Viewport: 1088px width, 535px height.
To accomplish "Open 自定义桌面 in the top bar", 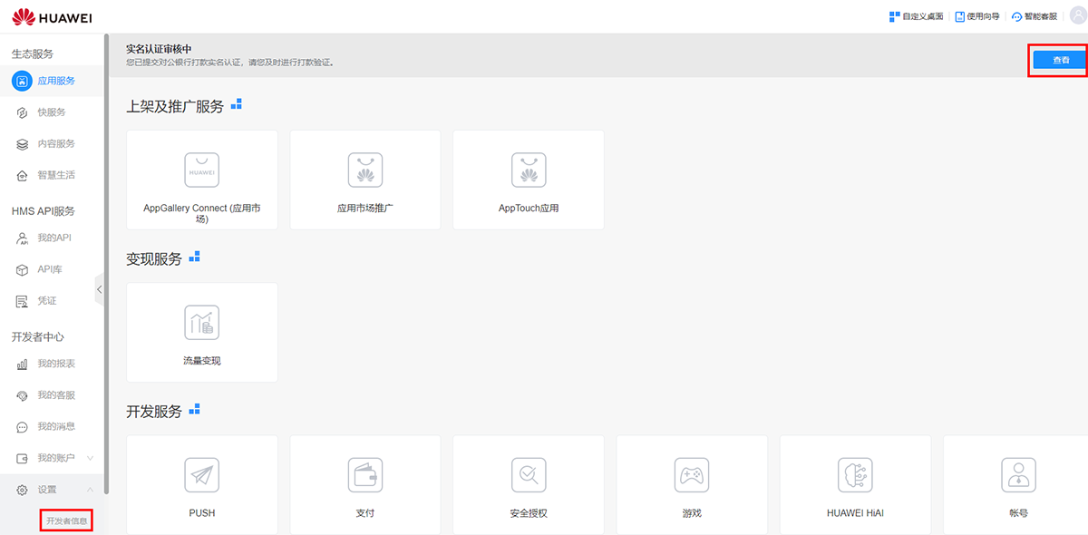I will click(916, 16).
